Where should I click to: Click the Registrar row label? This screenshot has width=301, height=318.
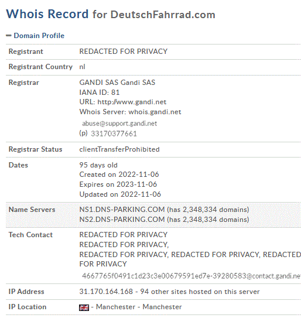click(x=24, y=83)
